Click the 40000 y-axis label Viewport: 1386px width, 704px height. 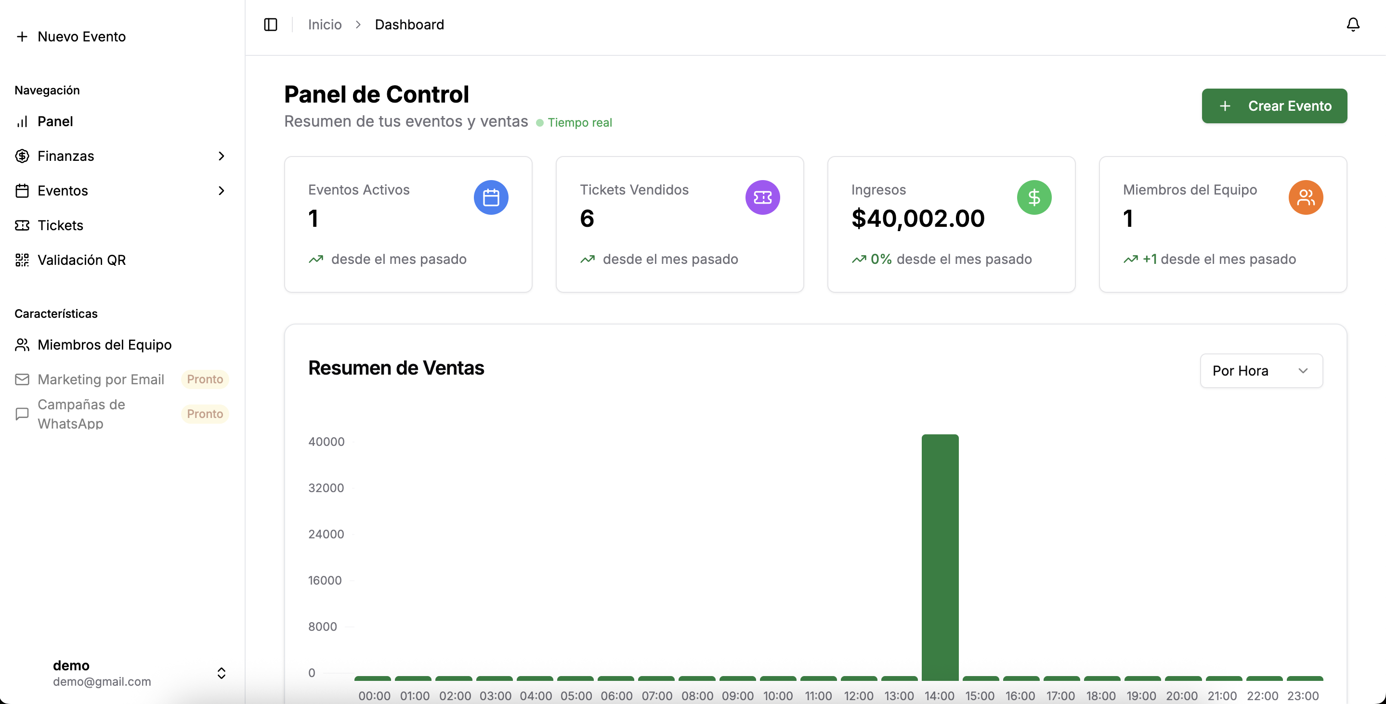(326, 442)
